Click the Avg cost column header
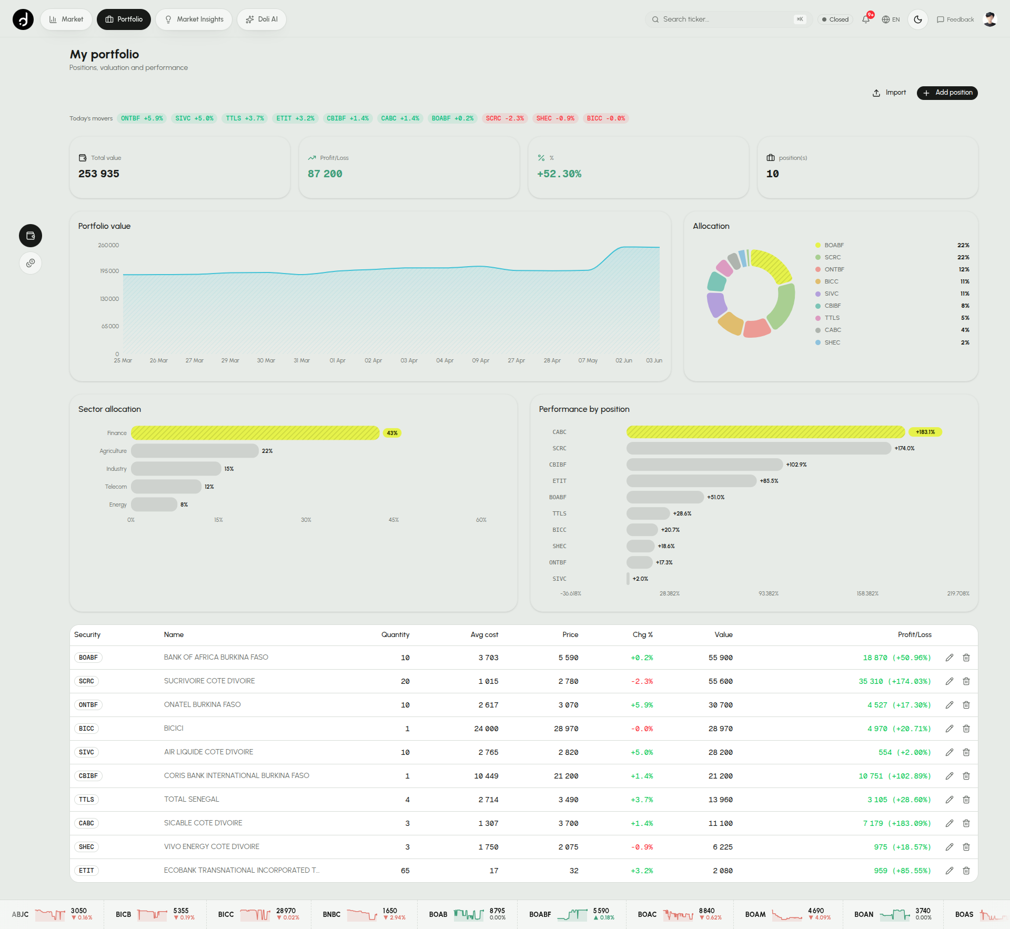The height and width of the screenshot is (929, 1010). pos(484,635)
